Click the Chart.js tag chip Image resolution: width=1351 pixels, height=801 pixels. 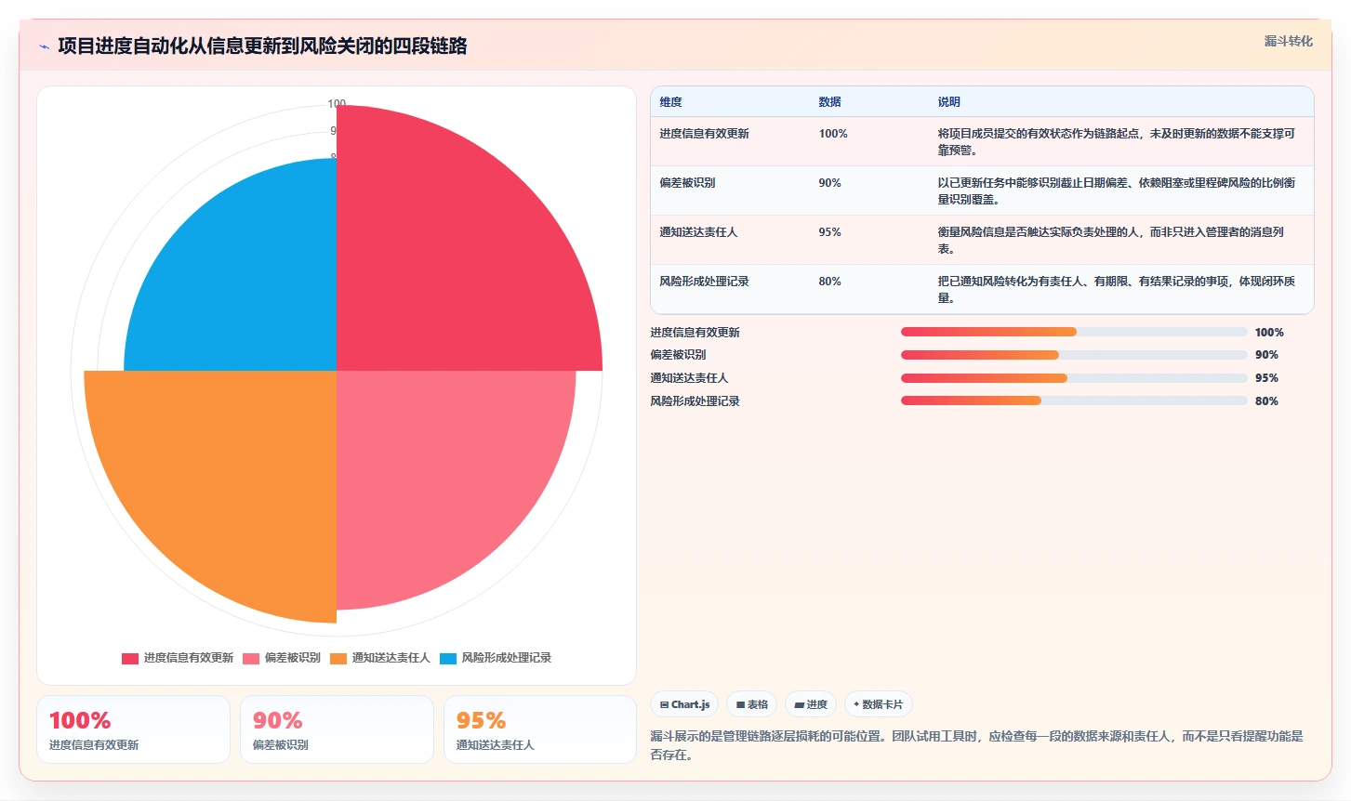(x=684, y=704)
